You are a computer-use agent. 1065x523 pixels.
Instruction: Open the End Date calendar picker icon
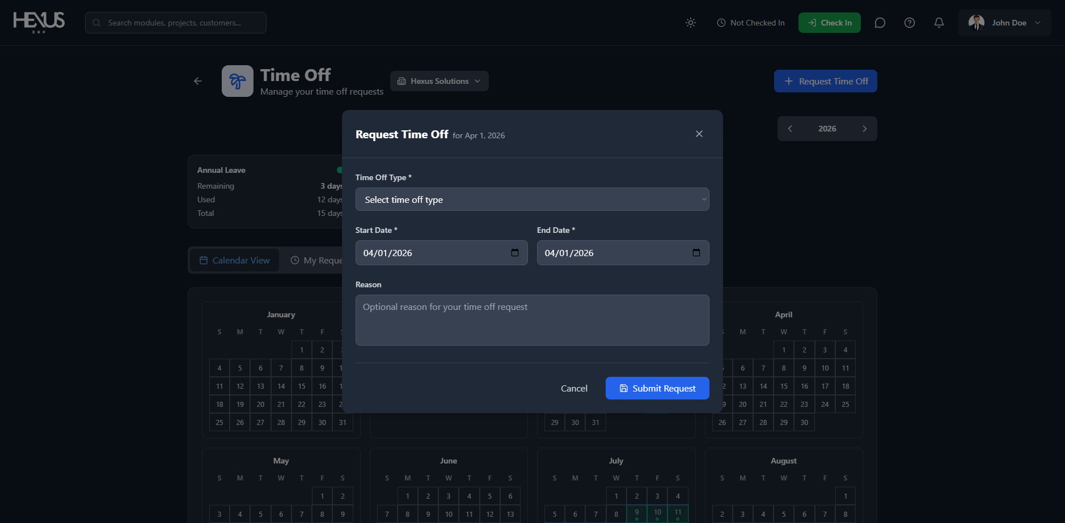tap(696, 253)
